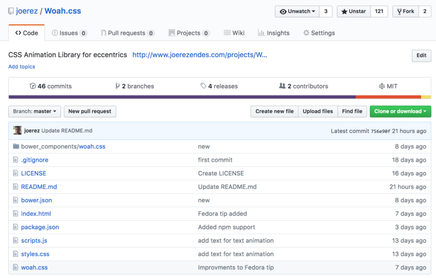Open the woah.css file in the list
This screenshot has height=278, width=436.
[34, 267]
